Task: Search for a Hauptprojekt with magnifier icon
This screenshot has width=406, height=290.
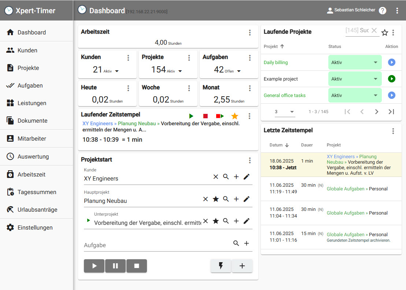Action: point(226,199)
